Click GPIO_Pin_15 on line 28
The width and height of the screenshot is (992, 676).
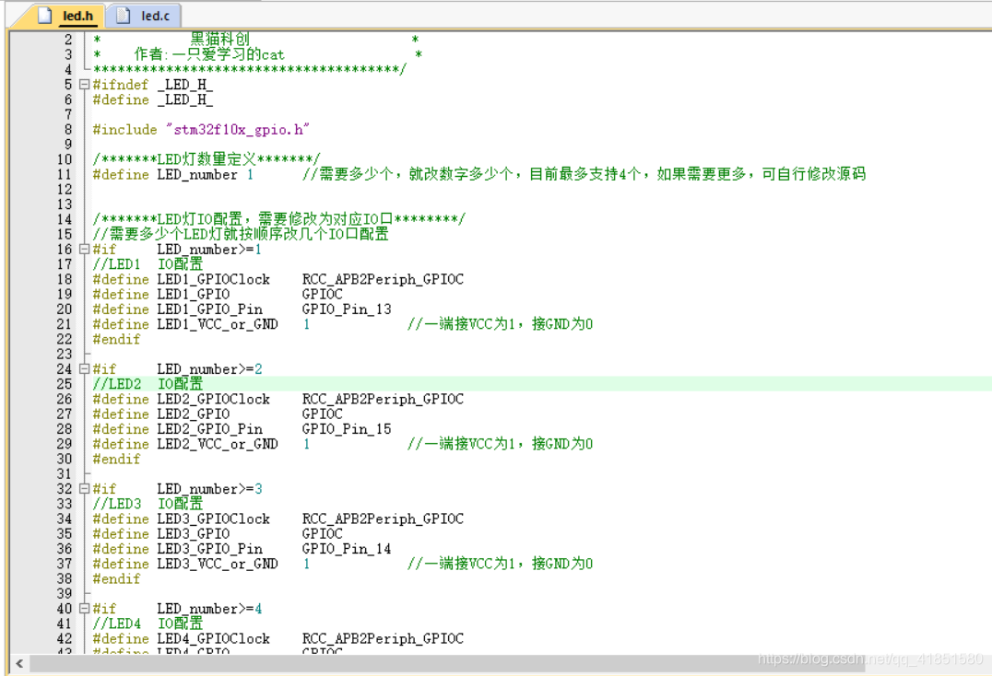(x=347, y=429)
